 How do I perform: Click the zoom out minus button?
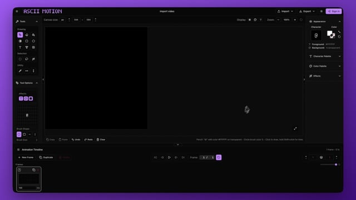pos(278,20)
